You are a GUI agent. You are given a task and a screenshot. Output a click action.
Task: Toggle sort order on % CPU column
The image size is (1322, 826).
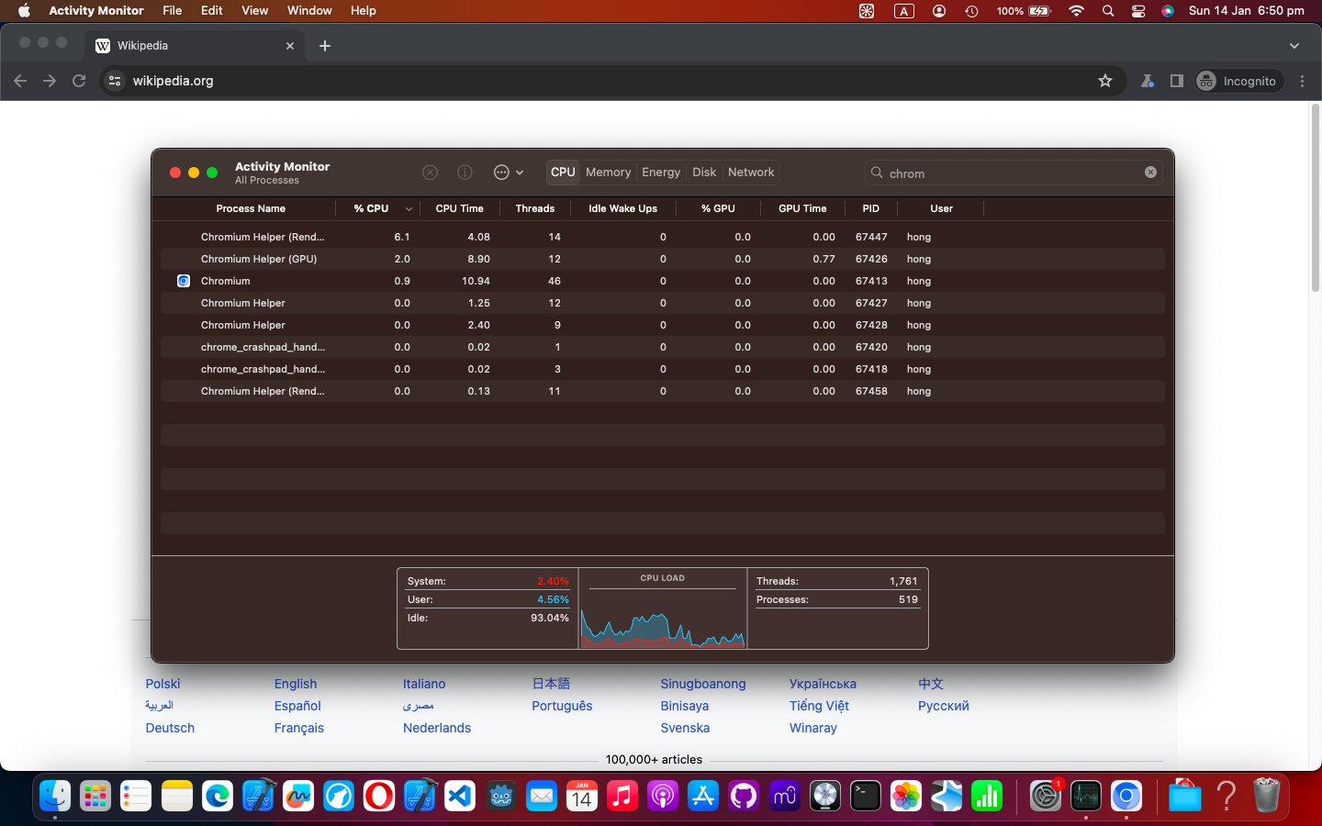pos(372,208)
